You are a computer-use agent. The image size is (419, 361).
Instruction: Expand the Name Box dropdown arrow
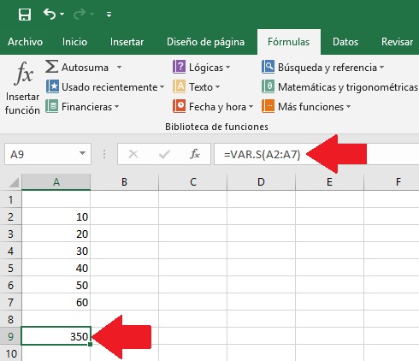point(82,153)
